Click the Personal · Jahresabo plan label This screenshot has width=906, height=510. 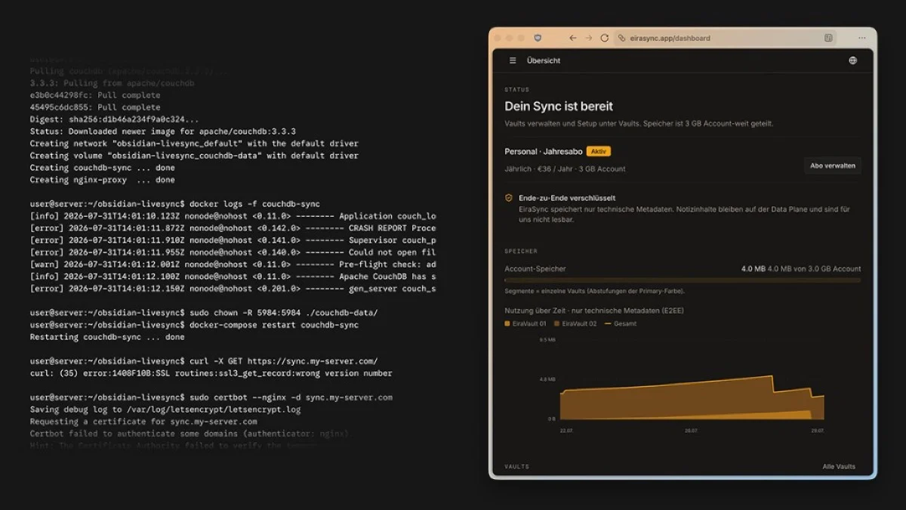[544, 151]
